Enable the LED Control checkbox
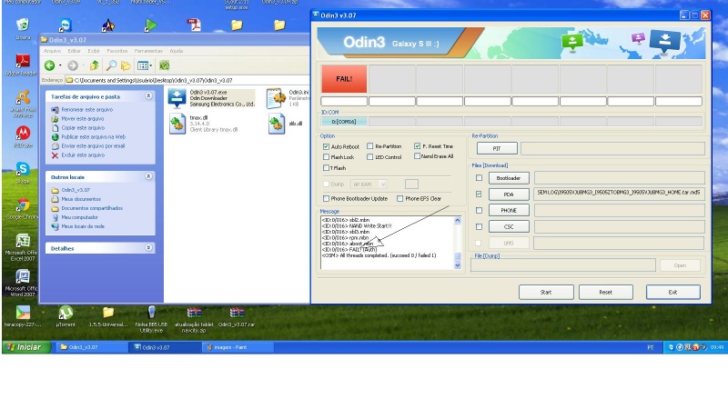This screenshot has width=728, height=409. coord(370,157)
